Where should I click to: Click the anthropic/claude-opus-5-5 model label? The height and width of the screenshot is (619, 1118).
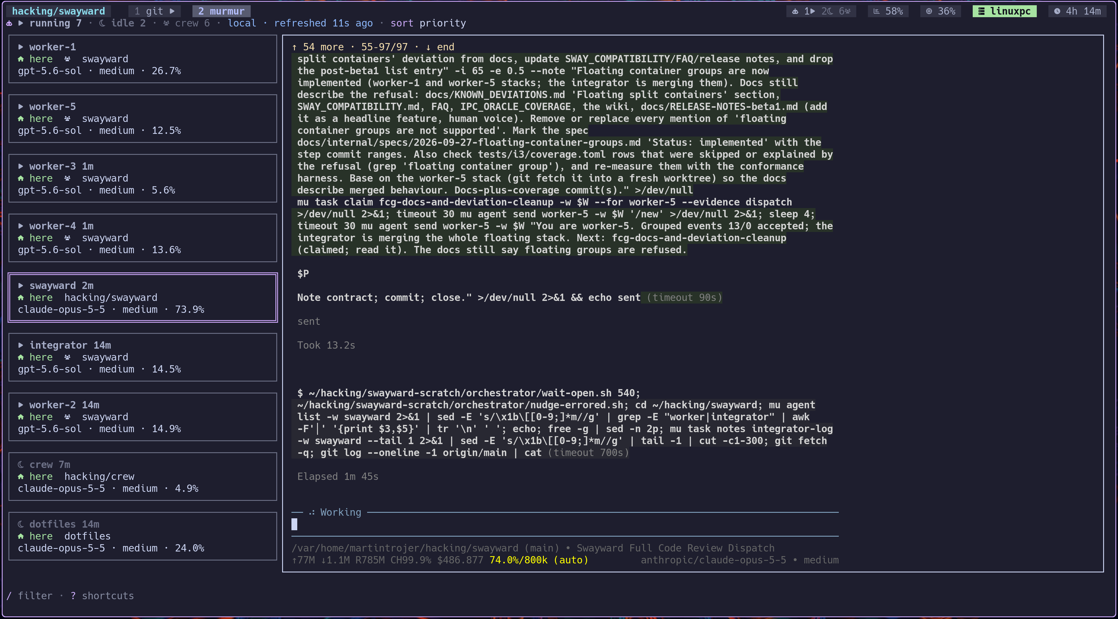(714, 560)
